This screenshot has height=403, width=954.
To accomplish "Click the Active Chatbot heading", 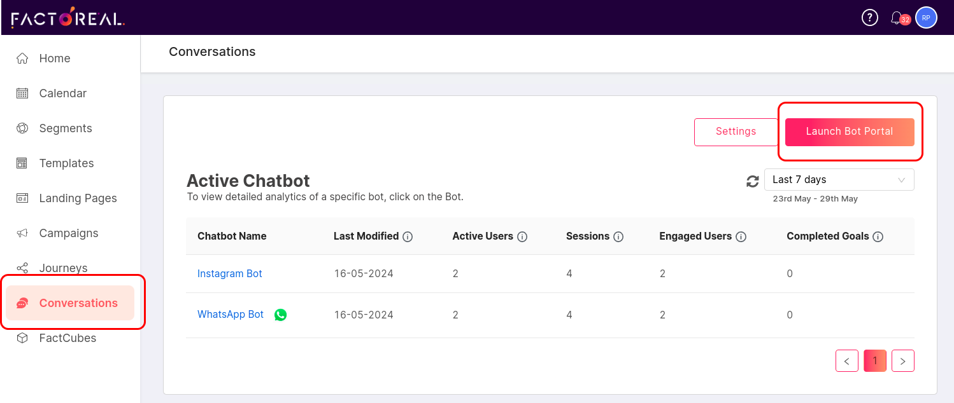I will (x=248, y=181).
